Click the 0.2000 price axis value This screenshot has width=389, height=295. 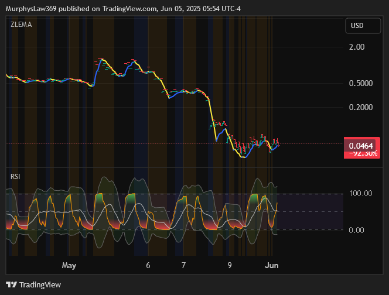tap(361, 107)
